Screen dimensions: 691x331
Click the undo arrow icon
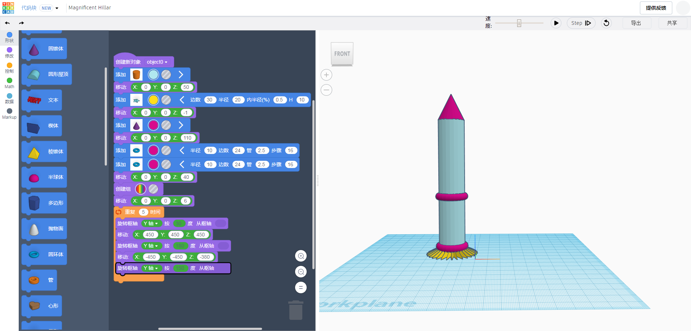coord(8,23)
